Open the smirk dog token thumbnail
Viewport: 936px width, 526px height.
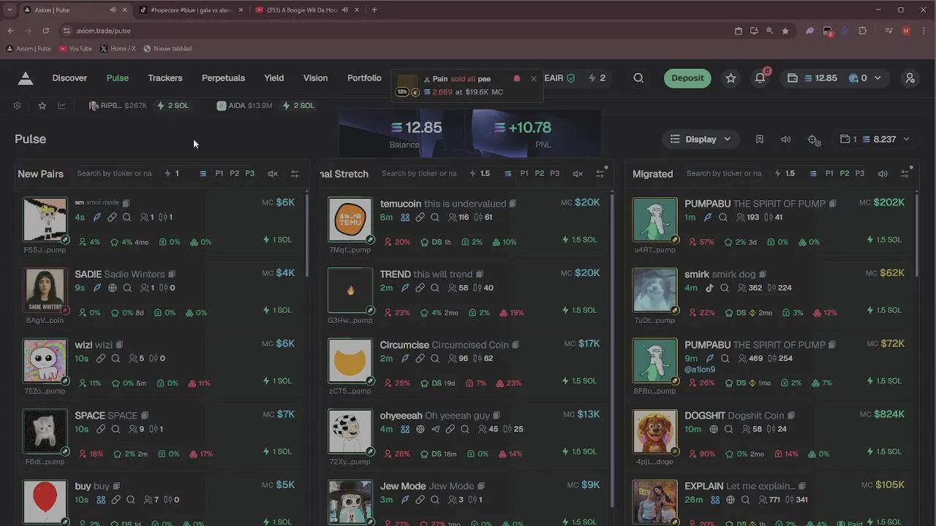coord(654,290)
